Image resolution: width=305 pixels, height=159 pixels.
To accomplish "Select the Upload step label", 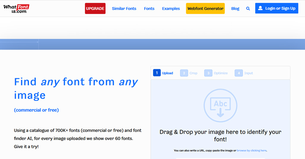I will point(167,73).
